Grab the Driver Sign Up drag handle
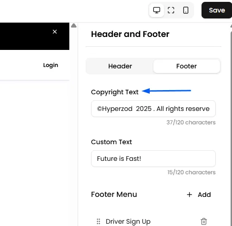The height and width of the screenshot is (226, 232). click(x=98, y=221)
